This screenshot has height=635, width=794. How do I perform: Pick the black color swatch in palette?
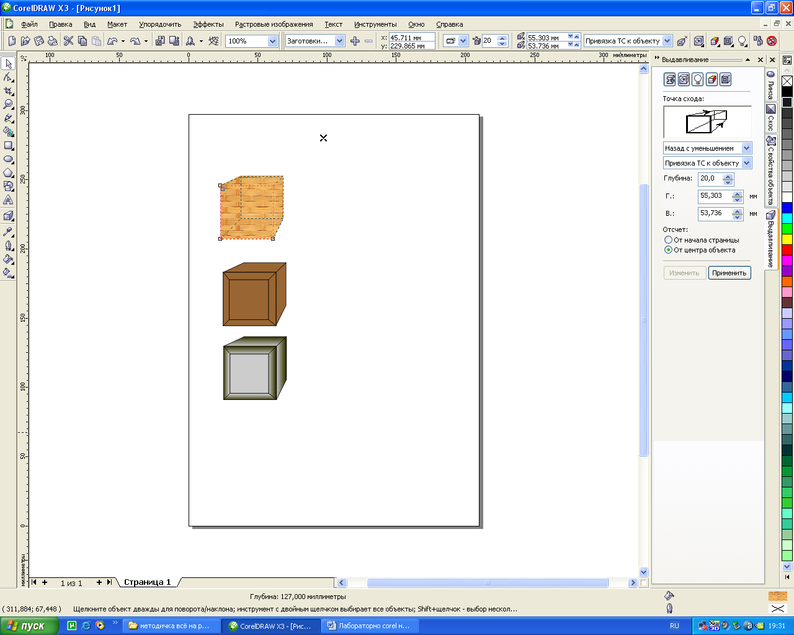coord(787,92)
